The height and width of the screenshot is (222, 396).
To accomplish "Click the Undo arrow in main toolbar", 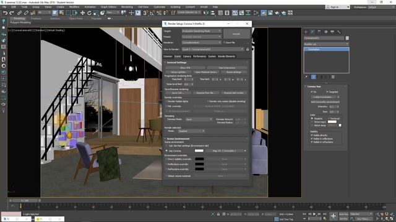I will pos(5,13).
